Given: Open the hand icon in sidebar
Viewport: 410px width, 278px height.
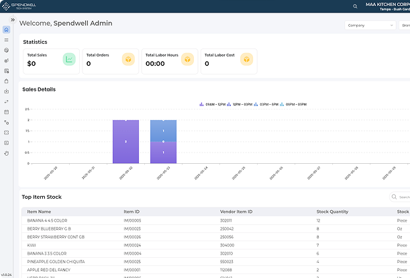Looking at the screenshot, I should pyautogui.click(x=7, y=153).
